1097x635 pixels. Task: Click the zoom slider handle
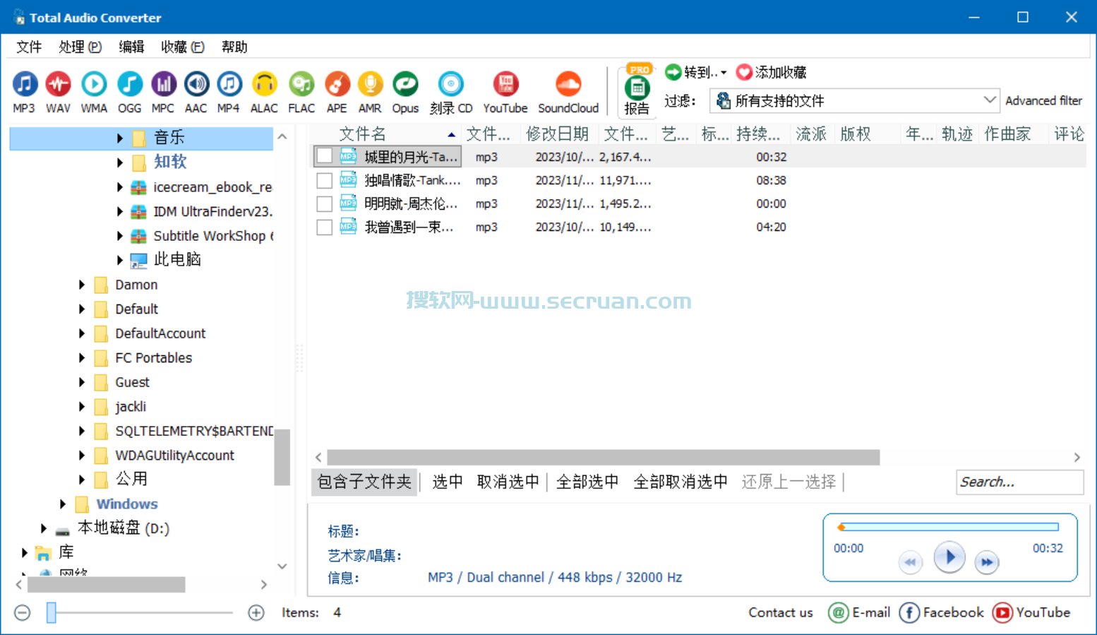(51, 612)
